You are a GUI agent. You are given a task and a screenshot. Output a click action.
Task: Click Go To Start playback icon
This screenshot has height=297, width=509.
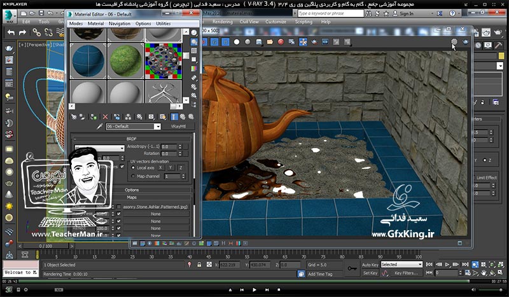click(429, 265)
